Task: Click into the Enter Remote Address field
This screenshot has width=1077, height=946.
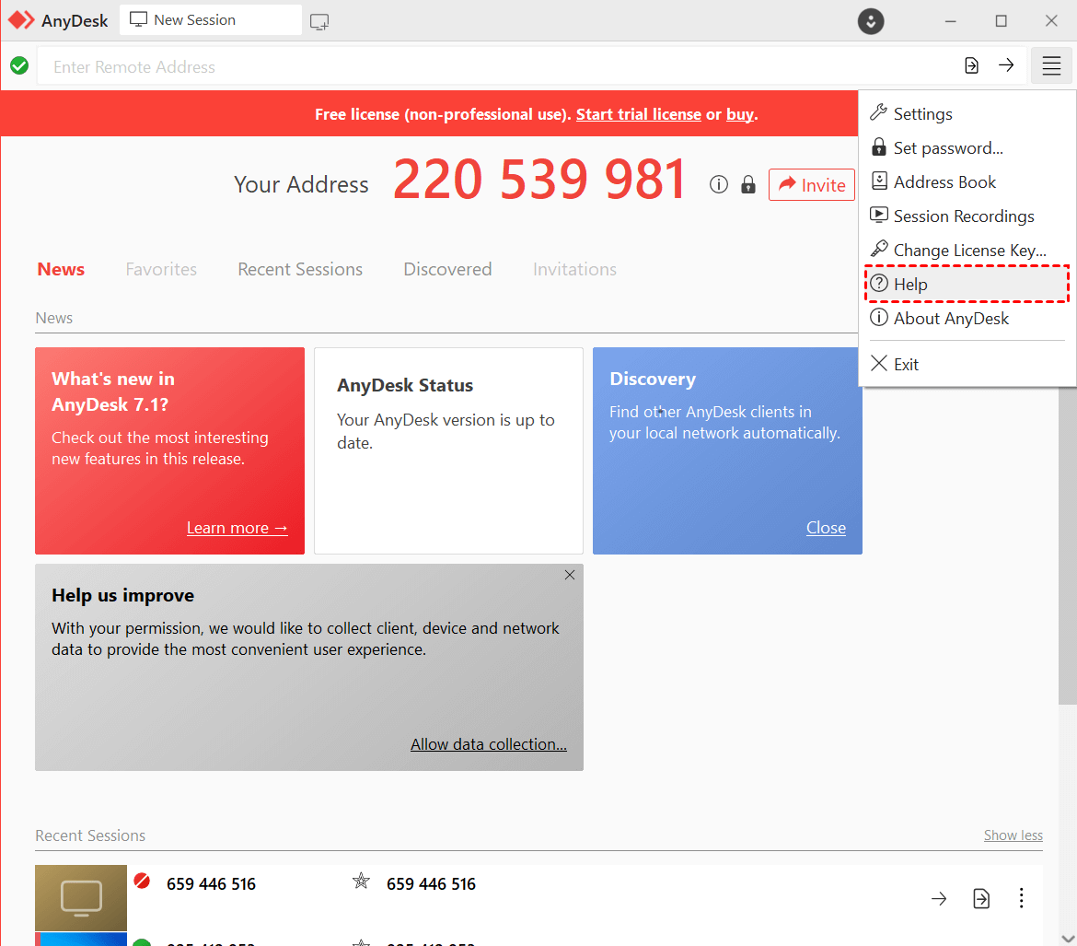Action: pyautogui.click(x=497, y=67)
